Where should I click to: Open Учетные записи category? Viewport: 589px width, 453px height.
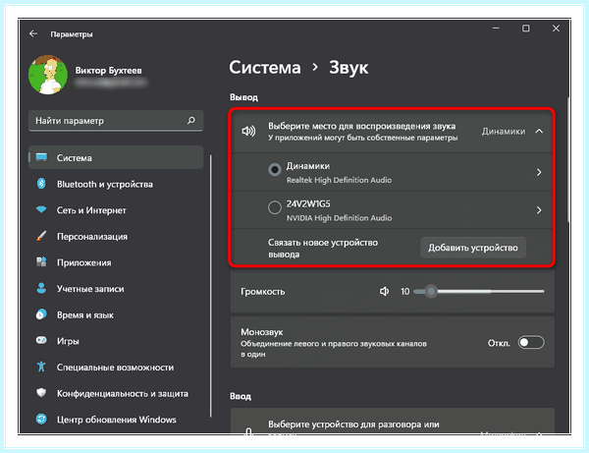116,289
